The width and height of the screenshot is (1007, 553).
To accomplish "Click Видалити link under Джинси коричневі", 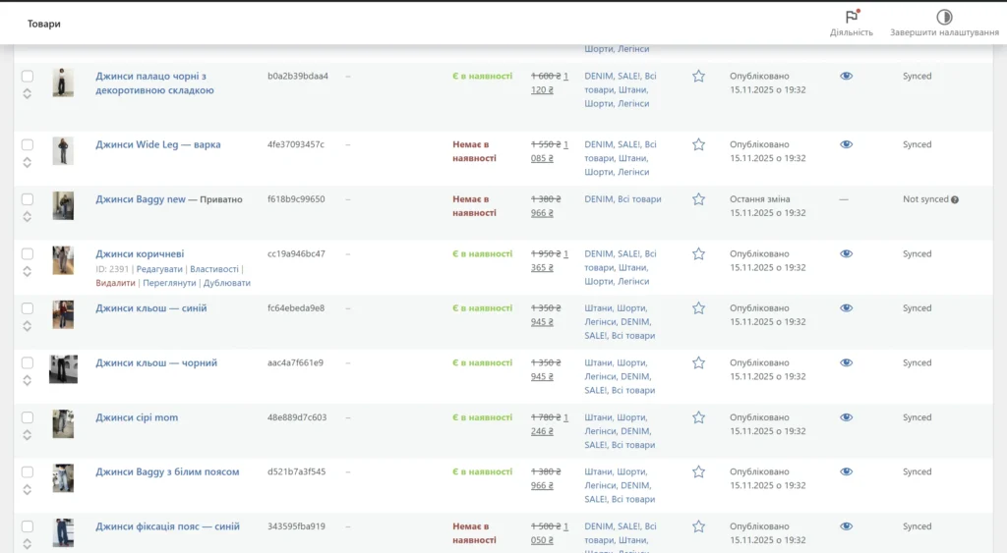I will (x=115, y=283).
